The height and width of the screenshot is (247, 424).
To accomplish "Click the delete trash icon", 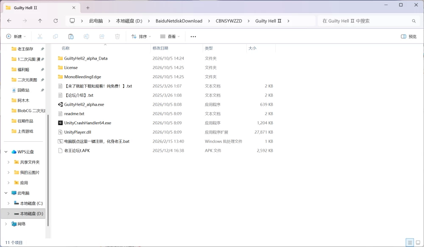I will click(117, 36).
